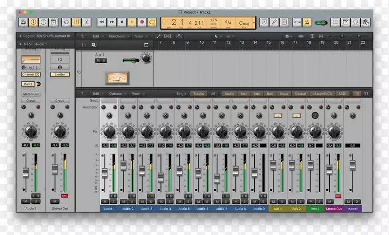Select the All mixer view tab
The image size is (389, 235).
point(213,93)
